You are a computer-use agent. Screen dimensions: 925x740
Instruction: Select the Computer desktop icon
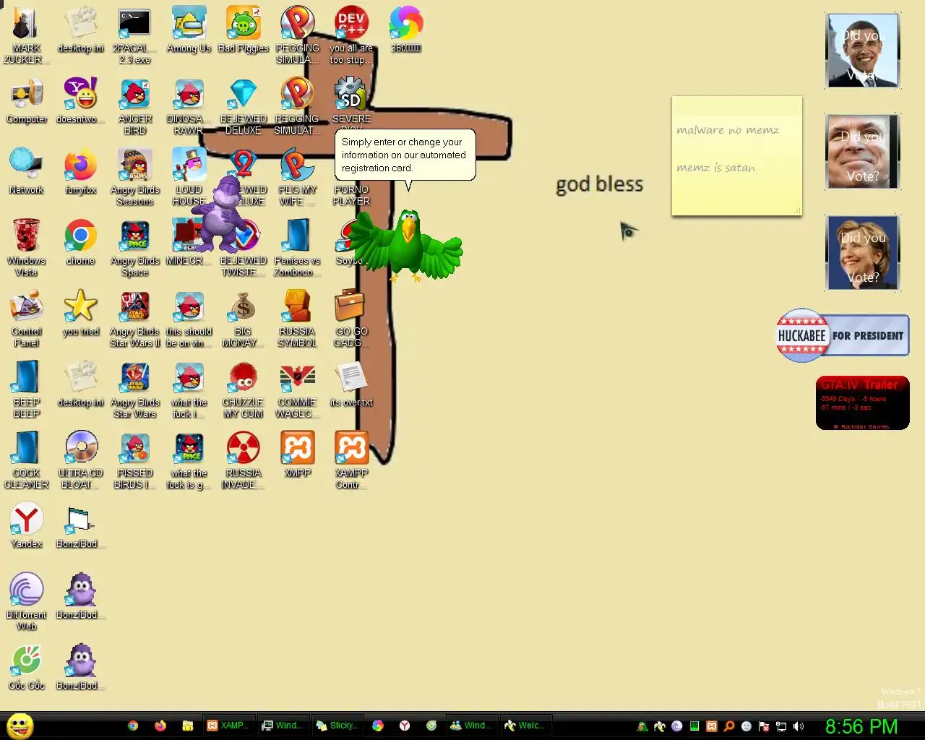[27, 100]
